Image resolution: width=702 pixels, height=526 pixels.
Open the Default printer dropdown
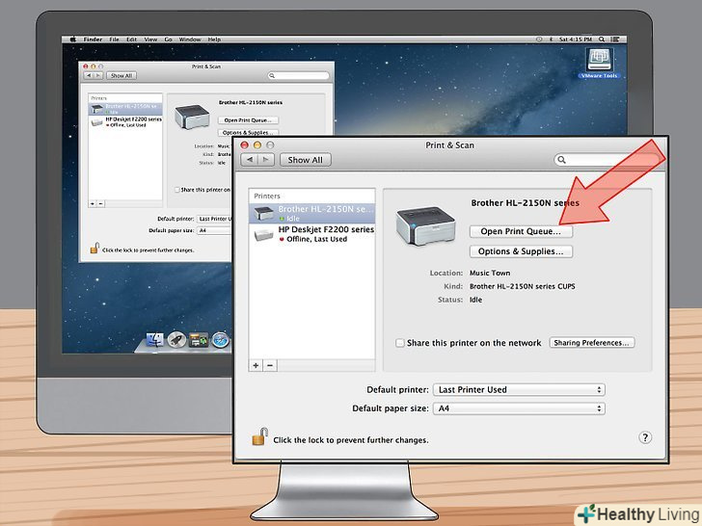coord(519,390)
